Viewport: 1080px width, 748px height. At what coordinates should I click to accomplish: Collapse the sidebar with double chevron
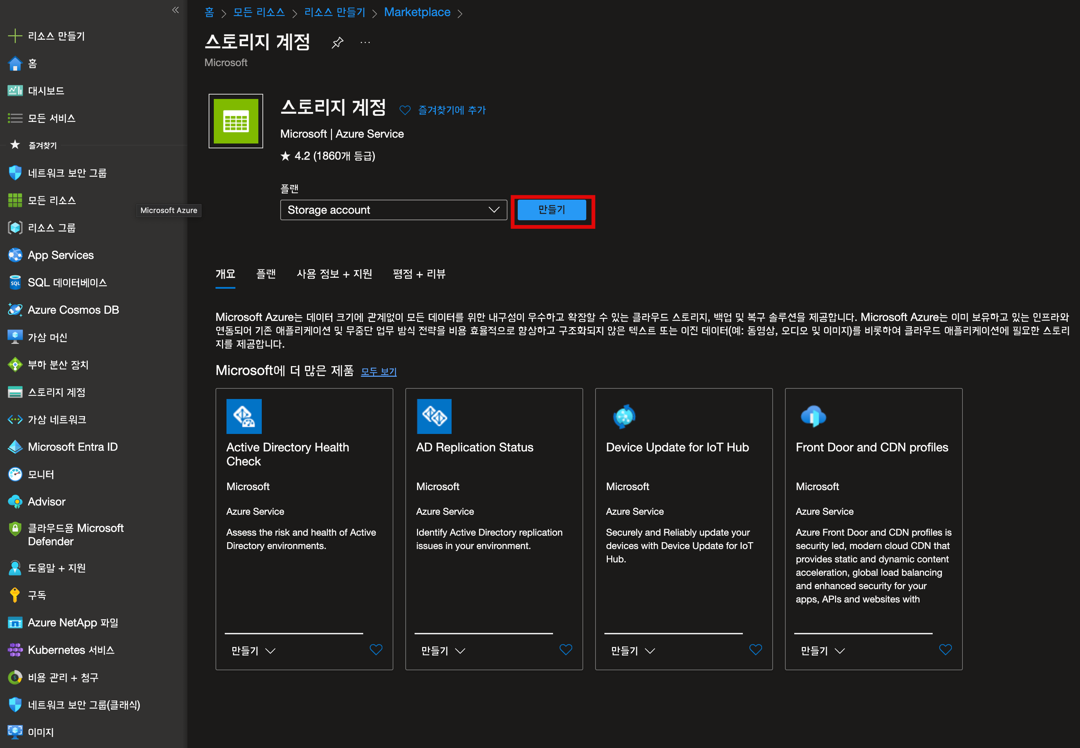pyautogui.click(x=175, y=10)
